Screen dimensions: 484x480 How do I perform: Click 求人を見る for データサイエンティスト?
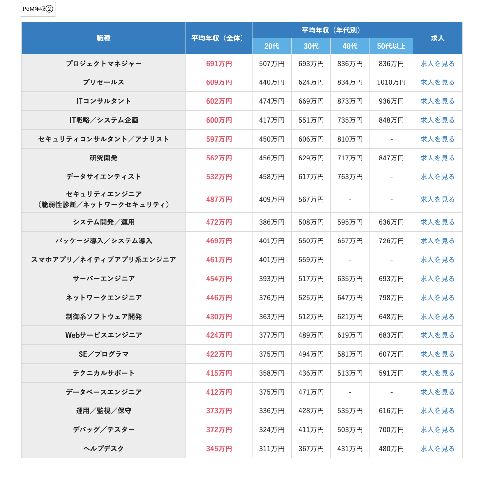437,177
